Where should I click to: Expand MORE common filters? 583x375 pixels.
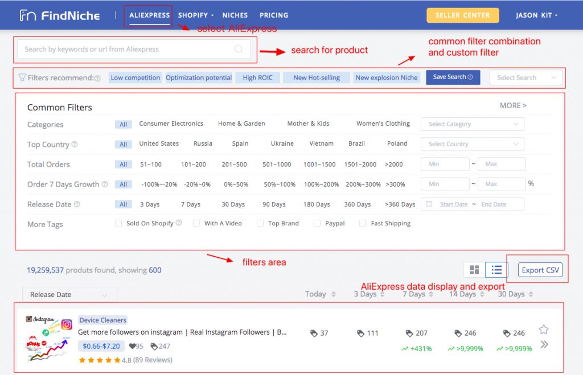coord(513,105)
